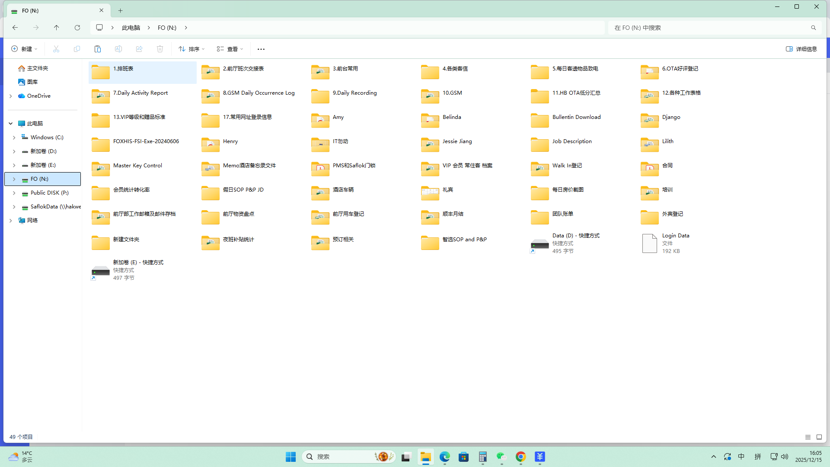Open Google Chrome from the taskbar
This screenshot has height=467, width=830.
tap(520, 457)
